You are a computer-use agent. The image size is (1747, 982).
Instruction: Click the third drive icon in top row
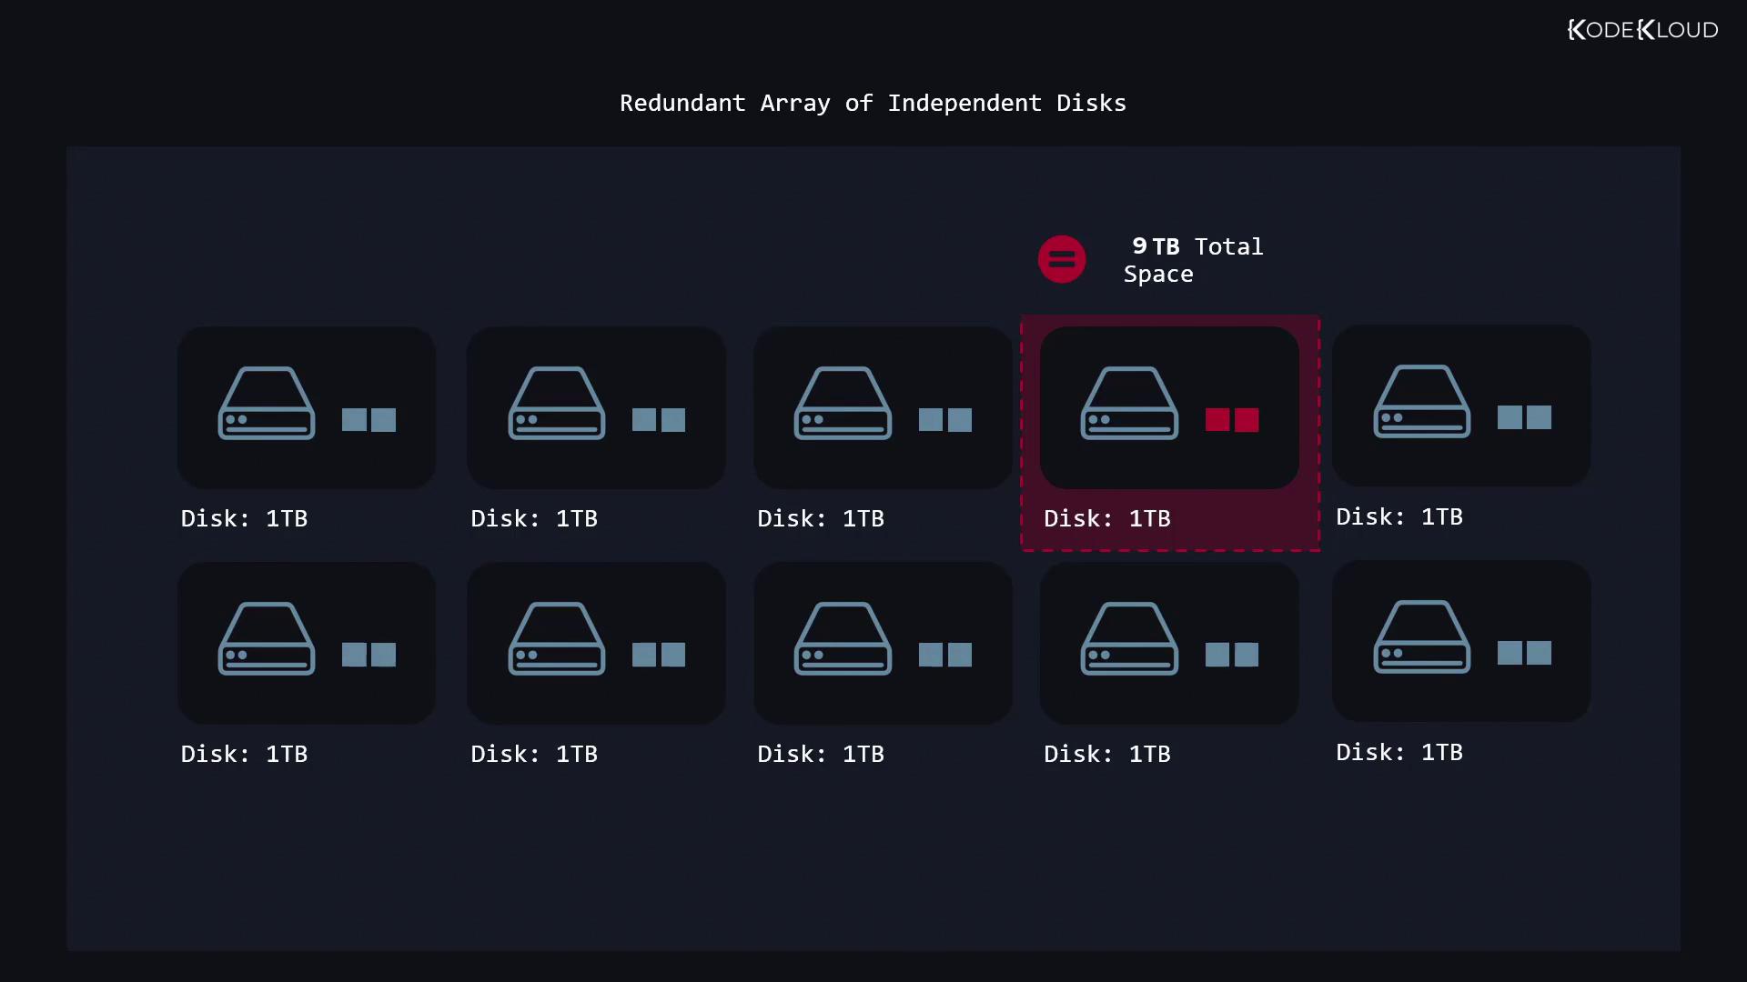point(843,404)
